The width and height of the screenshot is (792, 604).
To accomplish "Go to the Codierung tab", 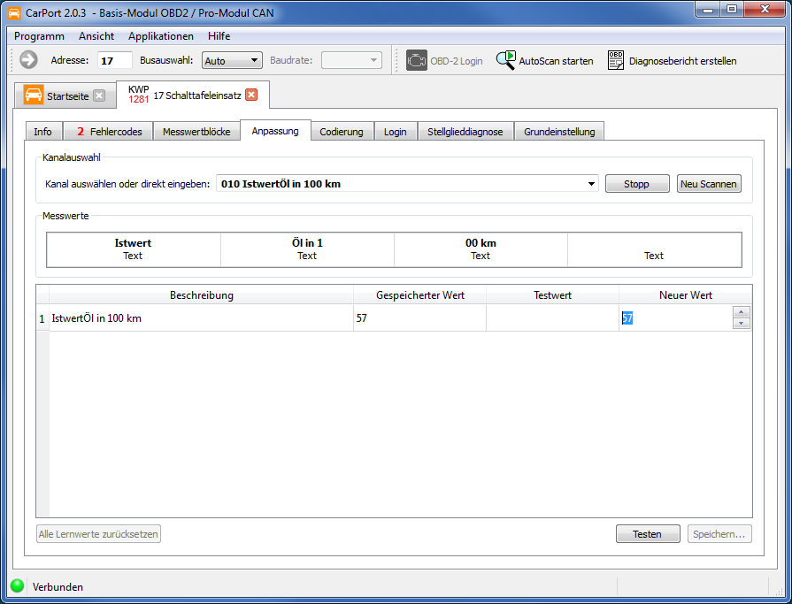I will click(x=342, y=132).
